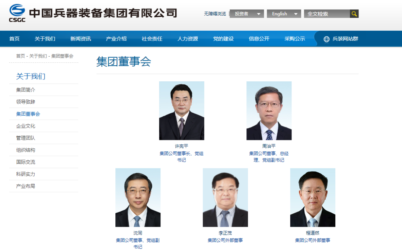Select the 人力资源 navigation item
402x251 pixels.
click(x=187, y=38)
